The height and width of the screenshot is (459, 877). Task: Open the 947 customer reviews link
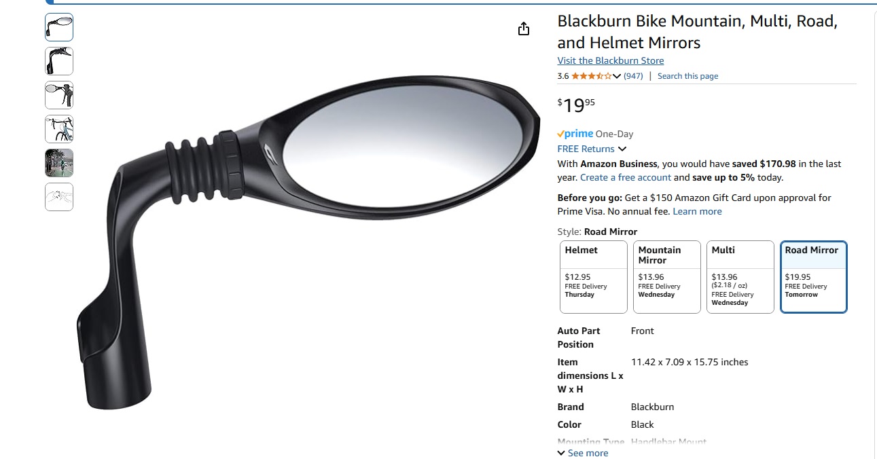coord(633,76)
